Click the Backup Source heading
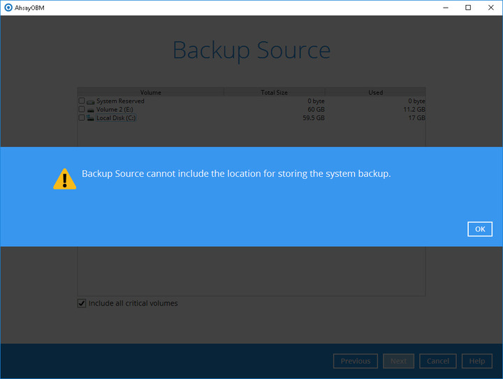Screen dimensions: 503x379 [x=251, y=50]
